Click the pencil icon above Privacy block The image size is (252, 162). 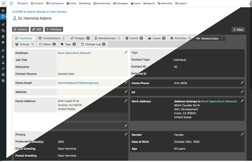click(x=126, y=125)
